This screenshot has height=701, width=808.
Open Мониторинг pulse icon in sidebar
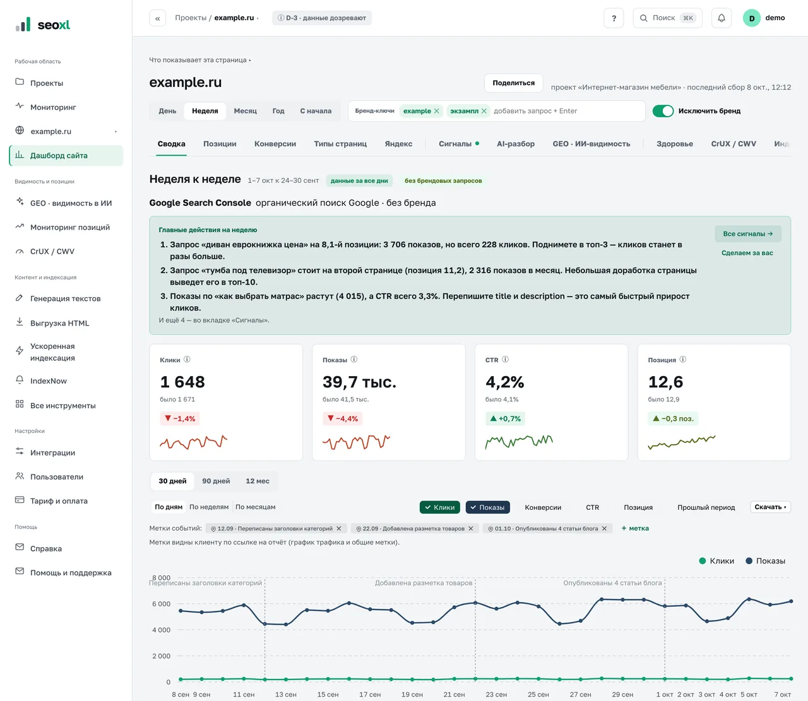click(x=20, y=106)
